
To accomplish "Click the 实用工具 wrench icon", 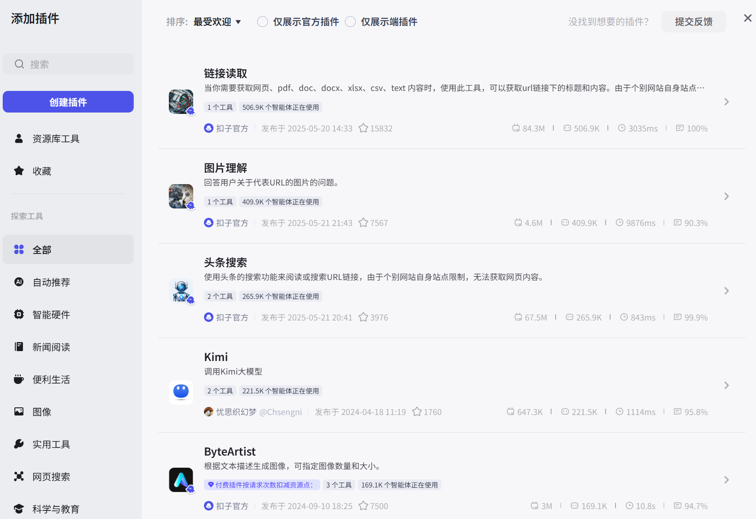I will [19, 444].
